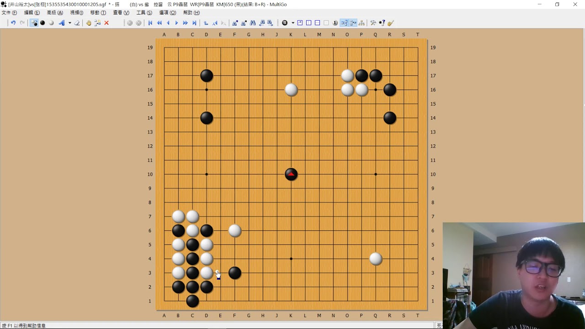Click the black stone at D14

click(207, 118)
